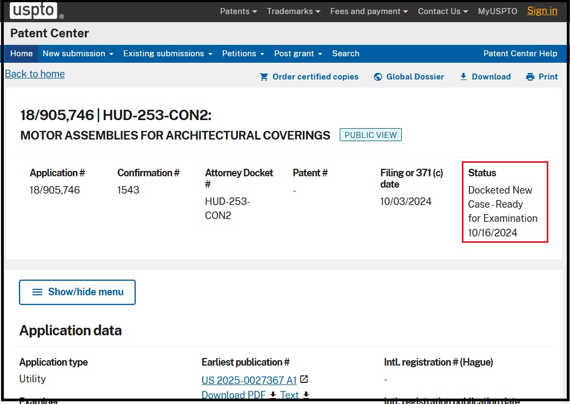
Task: Click Order certified copies
Action: [315, 77]
